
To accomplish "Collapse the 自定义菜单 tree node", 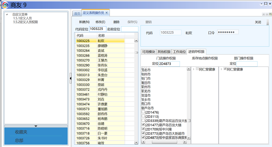I will (7, 14).
